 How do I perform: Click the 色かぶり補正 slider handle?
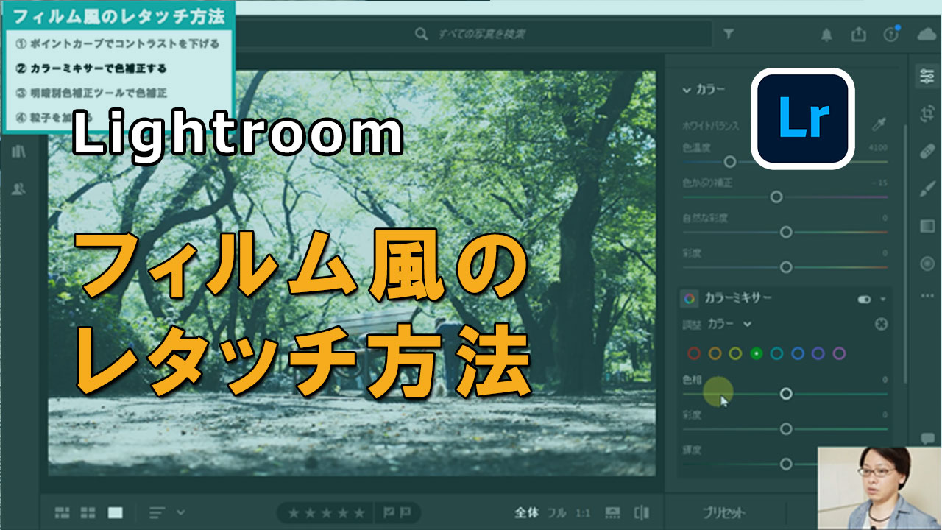coord(776,197)
